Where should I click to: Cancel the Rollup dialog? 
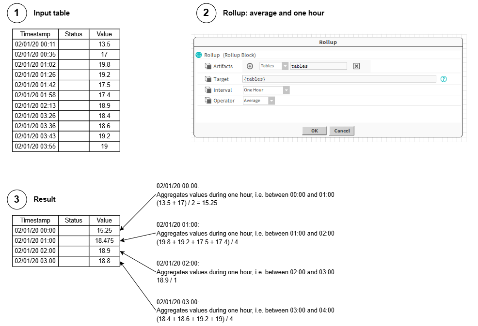(x=342, y=131)
